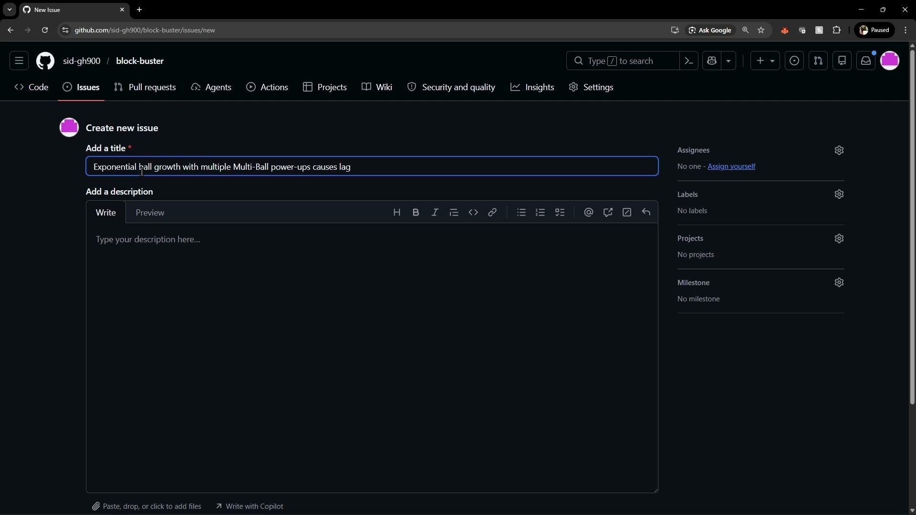Focus the issue title input field

[x=372, y=166]
